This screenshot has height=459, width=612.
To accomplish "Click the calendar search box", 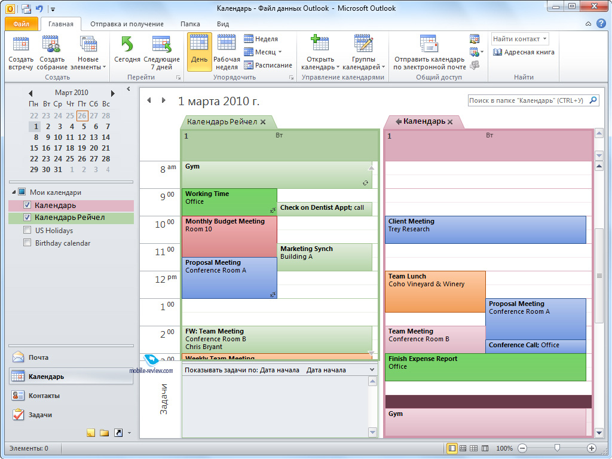I will pos(527,100).
